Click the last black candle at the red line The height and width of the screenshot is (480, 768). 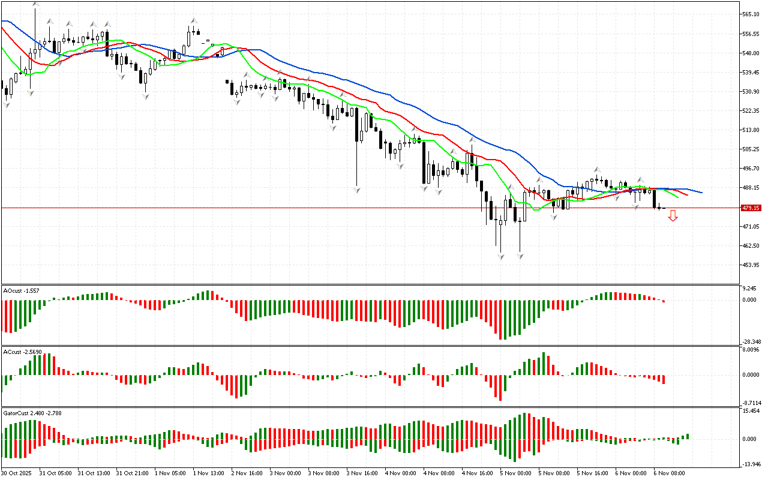[655, 199]
